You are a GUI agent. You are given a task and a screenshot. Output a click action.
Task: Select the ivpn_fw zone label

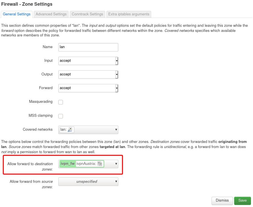pyautogui.click(x=67, y=164)
